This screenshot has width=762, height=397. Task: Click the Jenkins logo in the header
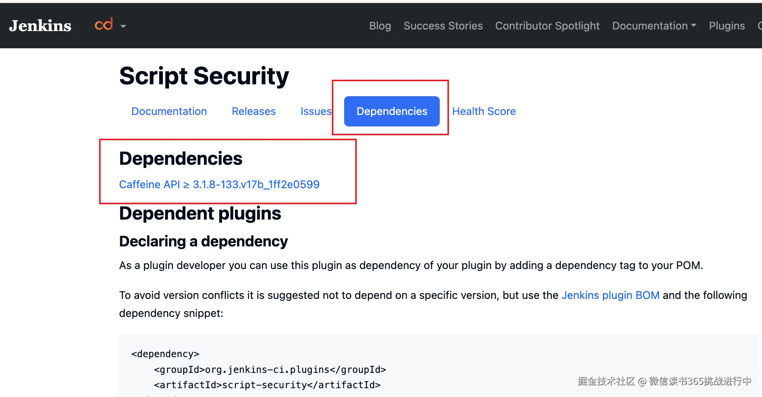pos(40,26)
